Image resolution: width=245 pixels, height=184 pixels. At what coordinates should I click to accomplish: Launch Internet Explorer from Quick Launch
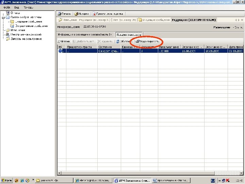22,180
